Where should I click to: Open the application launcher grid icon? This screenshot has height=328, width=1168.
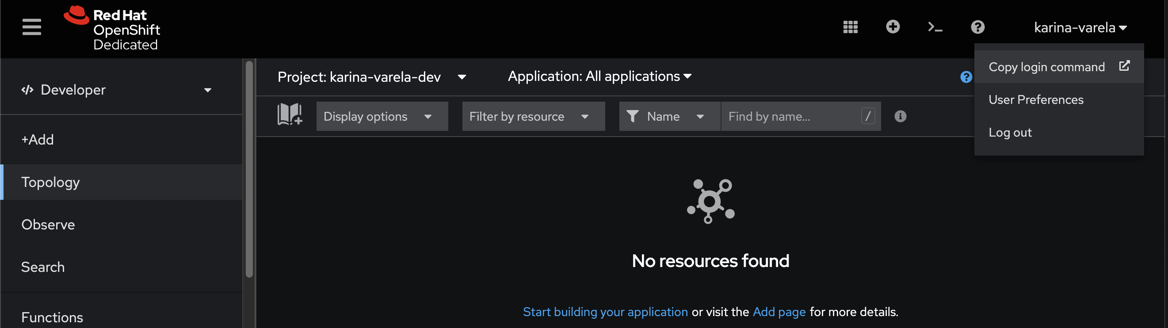coord(851,27)
